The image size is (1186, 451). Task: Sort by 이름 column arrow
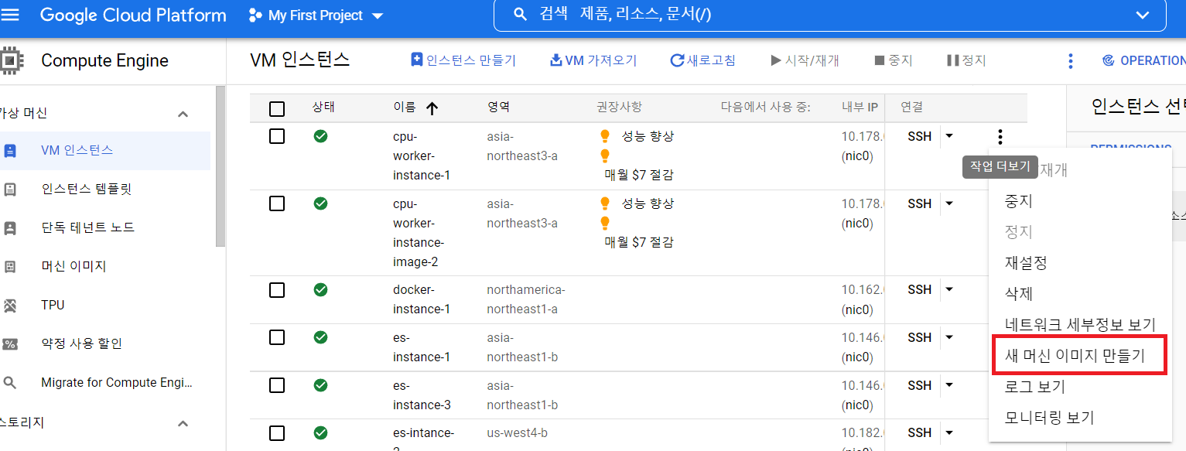point(432,108)
